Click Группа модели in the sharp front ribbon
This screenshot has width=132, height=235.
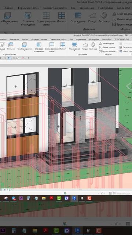point(107,51)
